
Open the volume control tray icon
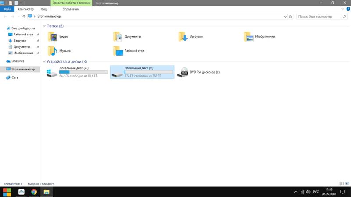point(308,192)
